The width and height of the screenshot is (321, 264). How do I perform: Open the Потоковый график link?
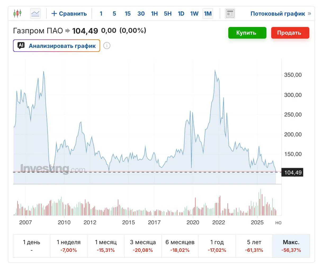(281, 13)
